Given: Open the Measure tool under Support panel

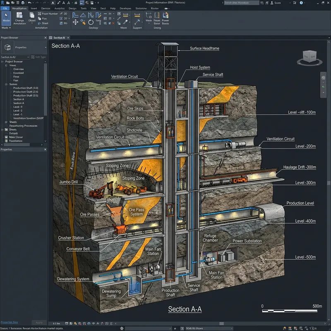Looking at the screenshot, I should coord(137,14).
